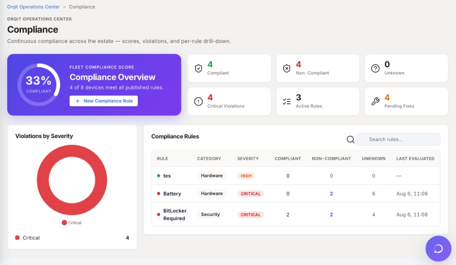
Task: Click '4 of 8 devices meet all published rules'
Action: [x=116, y=87]
